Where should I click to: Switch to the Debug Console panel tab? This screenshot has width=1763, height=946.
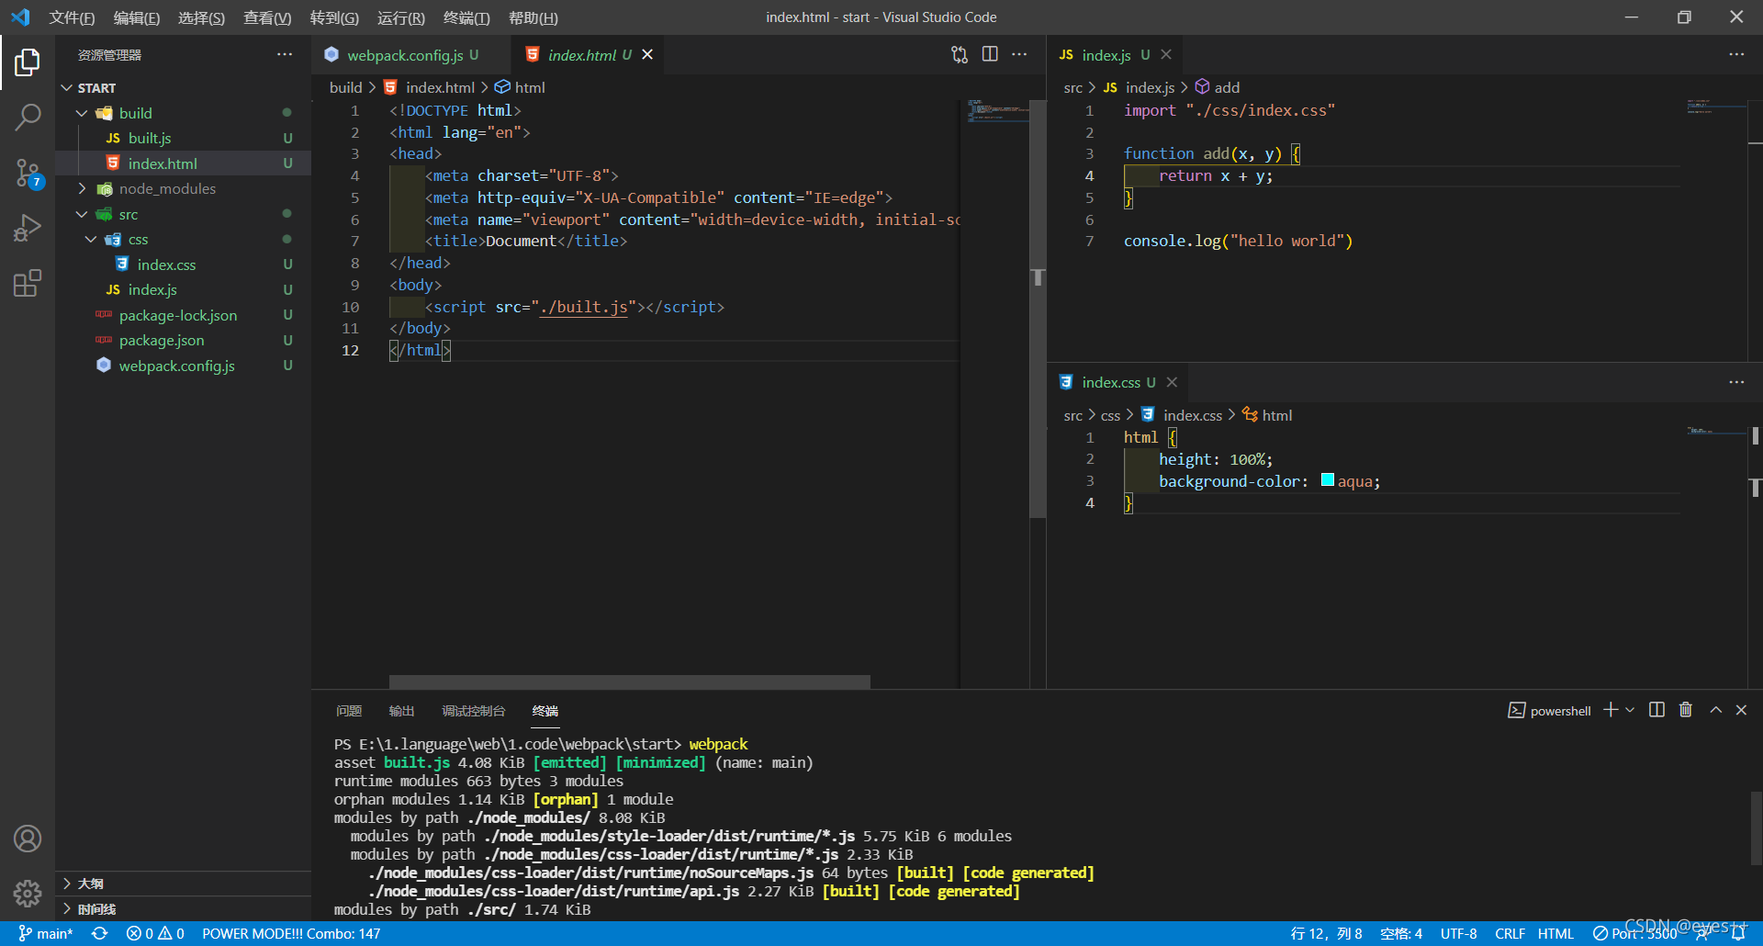474,711
